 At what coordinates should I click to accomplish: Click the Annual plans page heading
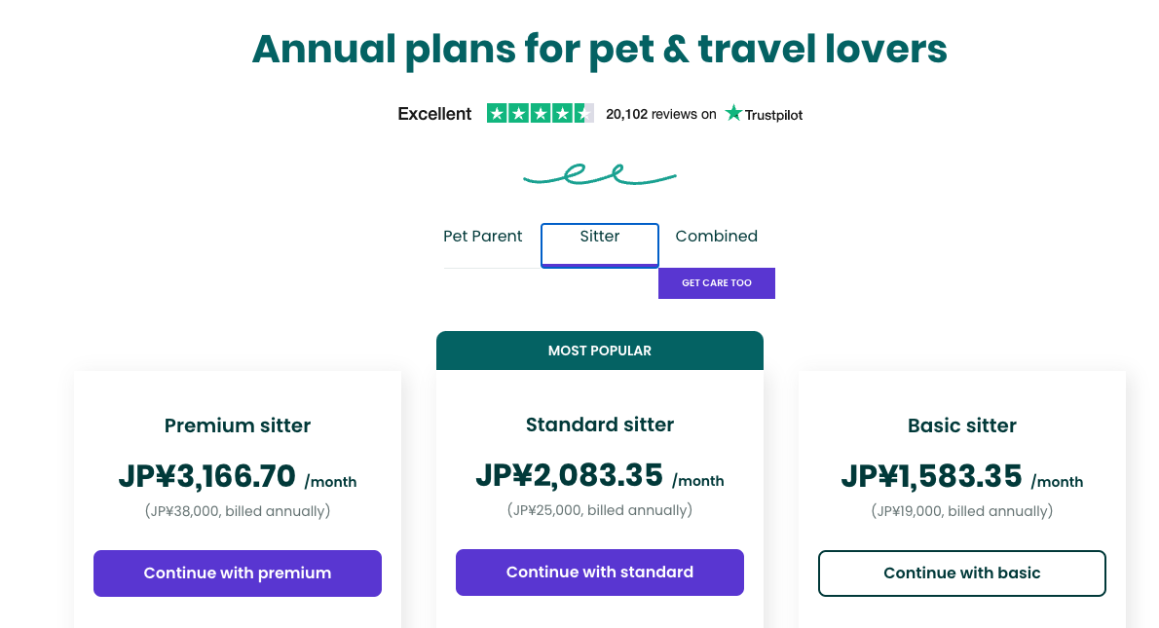coord(599,49)
